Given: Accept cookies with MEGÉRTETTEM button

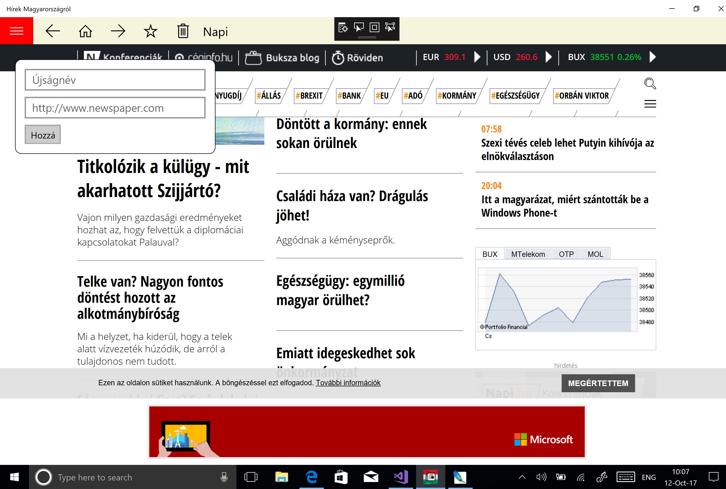Looking at the screenshot, I should tap(598, 383).
